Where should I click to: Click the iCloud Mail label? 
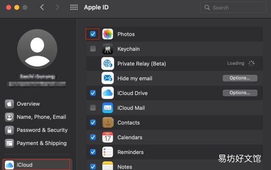[x=131, y=108]
